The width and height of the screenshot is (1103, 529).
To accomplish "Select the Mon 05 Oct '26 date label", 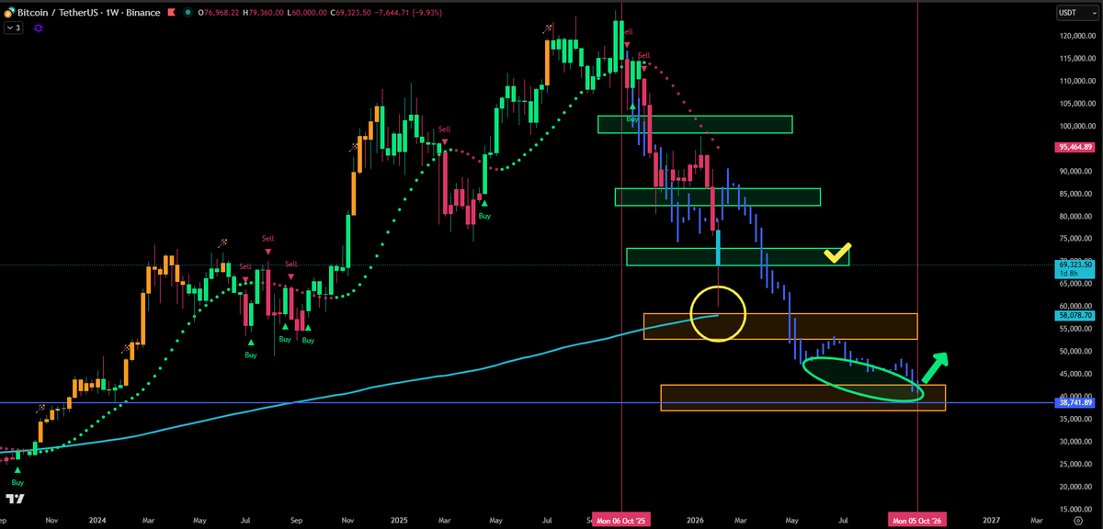I will click(x=917, y=520).
